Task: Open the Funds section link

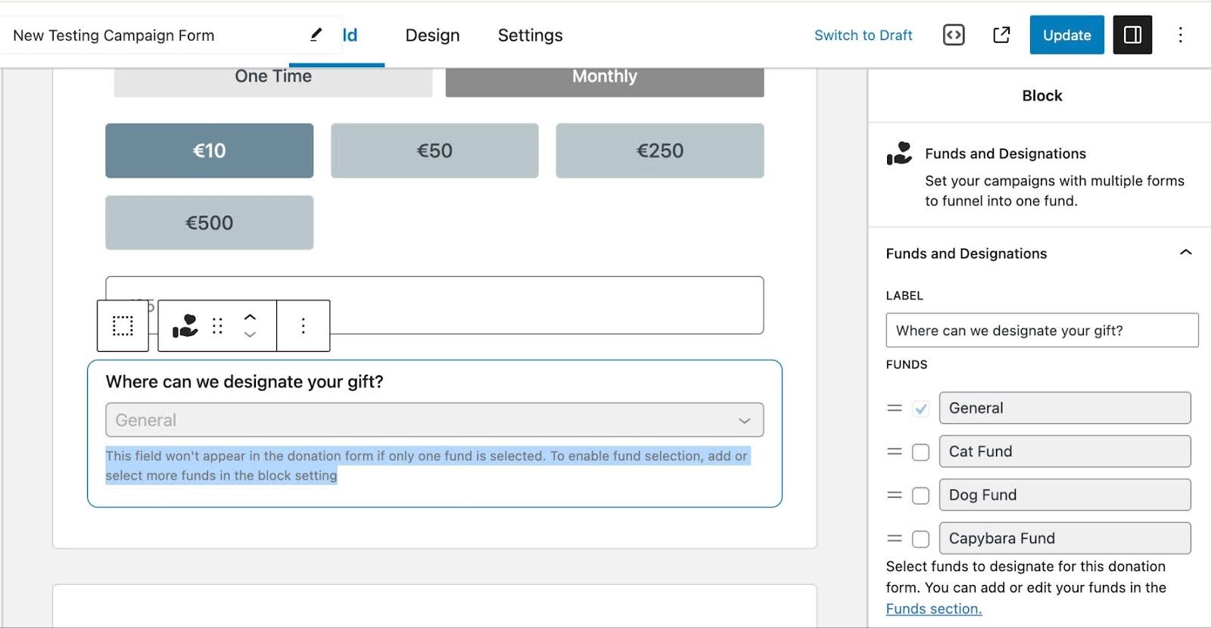Action: click(933, 609)
